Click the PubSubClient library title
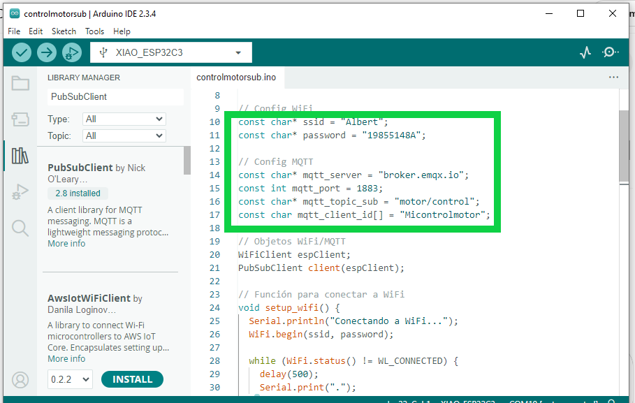The image size is (635, 403). point(80,168)
